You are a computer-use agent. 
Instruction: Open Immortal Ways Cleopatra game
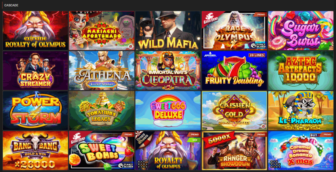(168, 71)
